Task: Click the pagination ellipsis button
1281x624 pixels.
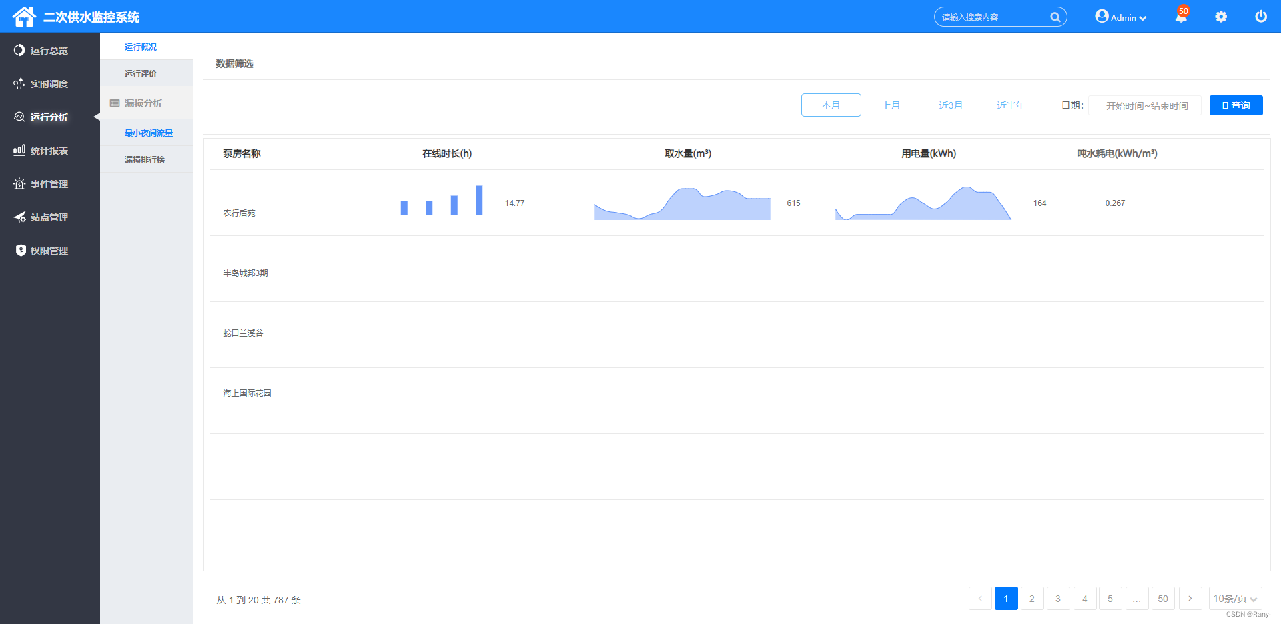Action: 1137,598
